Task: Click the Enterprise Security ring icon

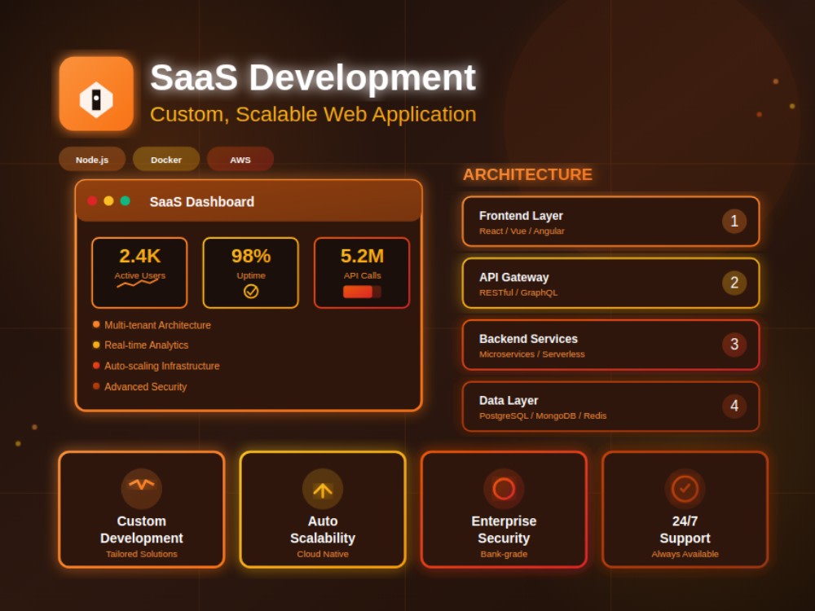Action: click(504, 488)
